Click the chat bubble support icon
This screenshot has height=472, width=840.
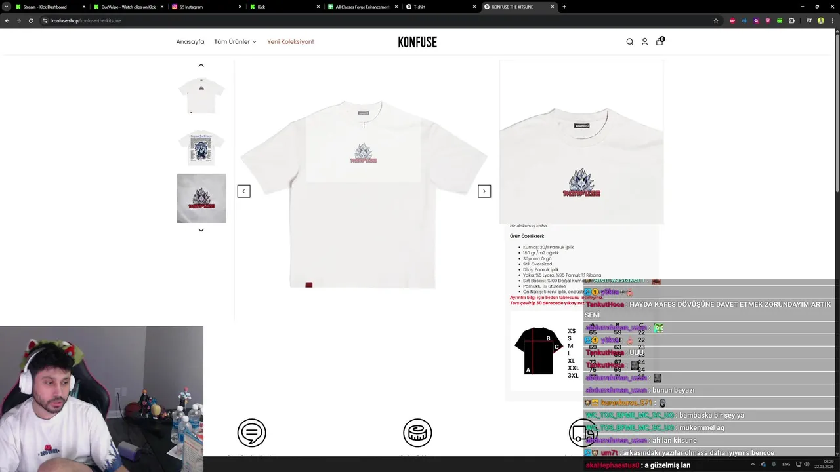(251, 433)
